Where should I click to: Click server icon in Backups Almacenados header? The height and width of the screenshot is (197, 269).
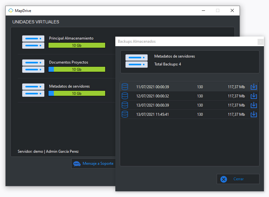136,61
